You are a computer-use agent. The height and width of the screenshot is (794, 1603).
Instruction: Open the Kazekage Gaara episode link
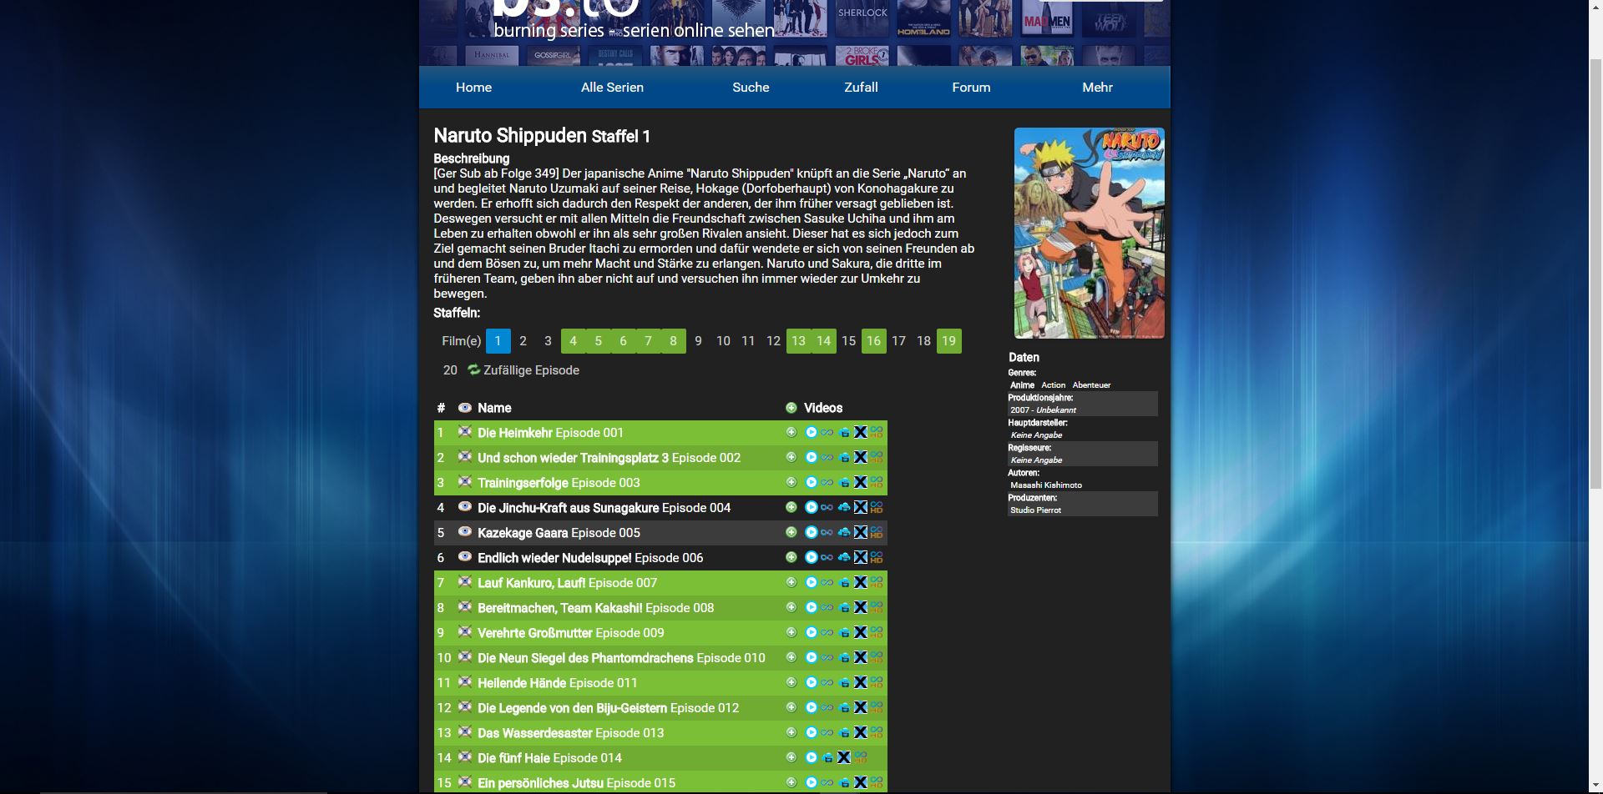pyautogui.click(x=523, y=532)
